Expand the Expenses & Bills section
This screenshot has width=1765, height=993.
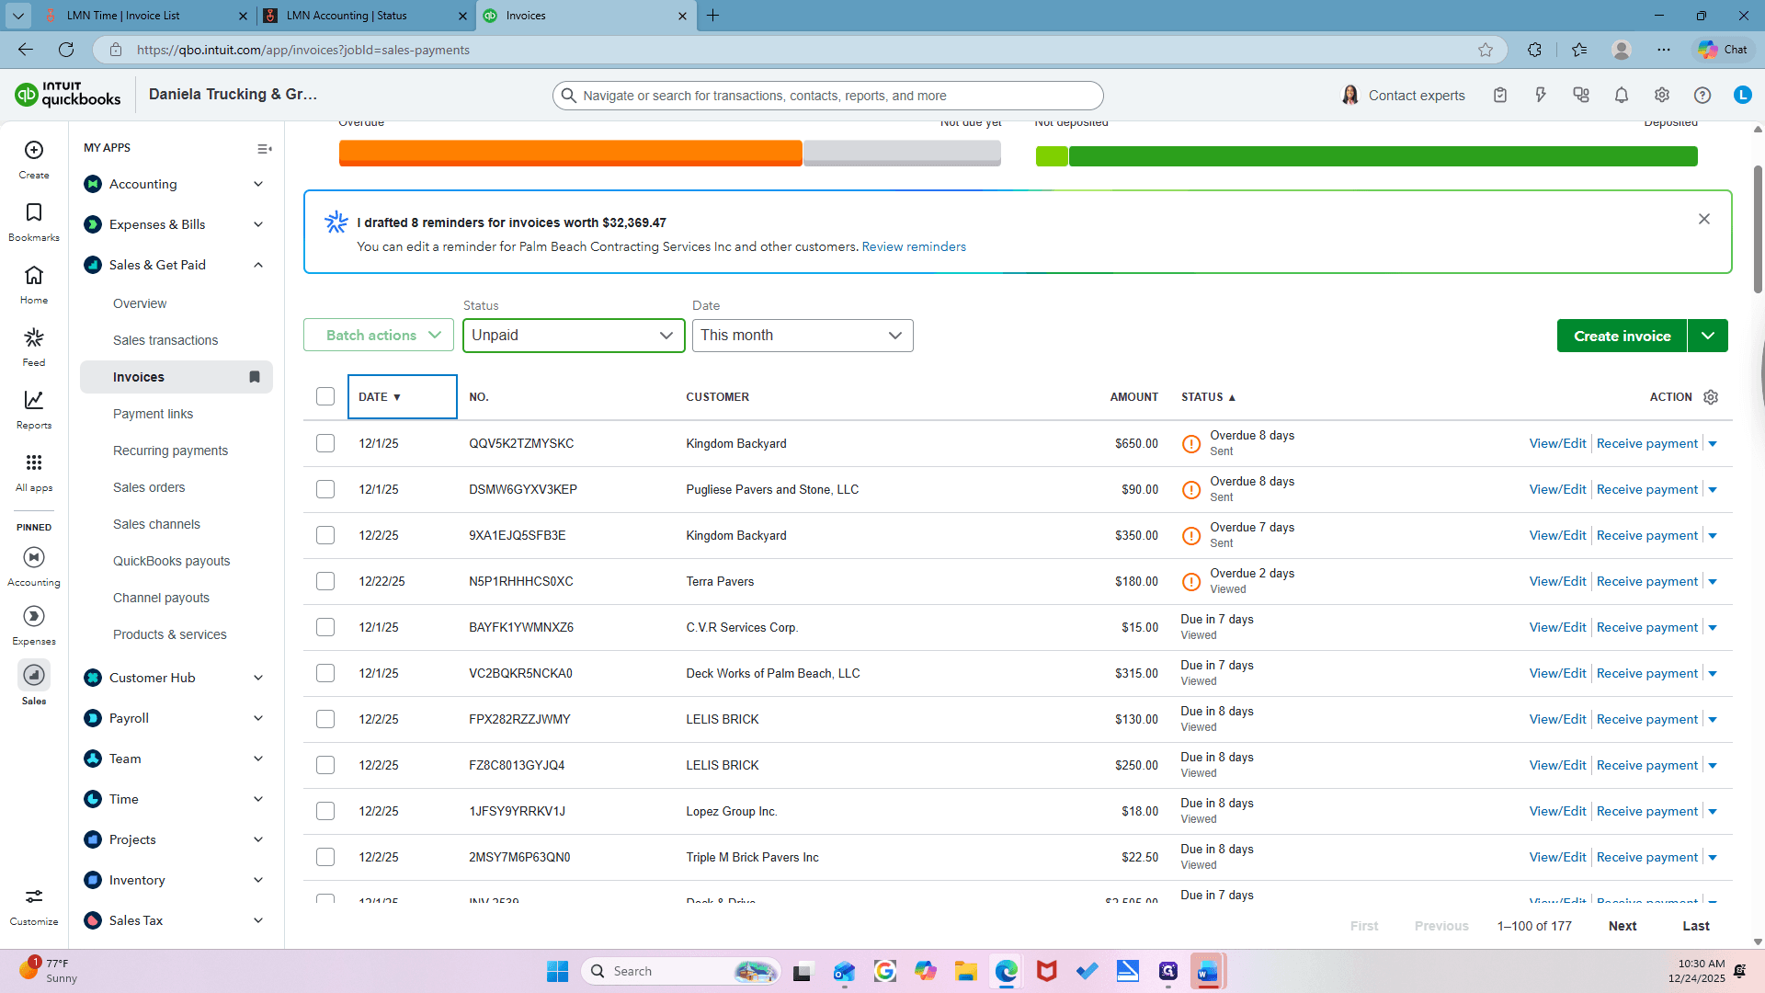pyautogui.click(x=258, y=224)
